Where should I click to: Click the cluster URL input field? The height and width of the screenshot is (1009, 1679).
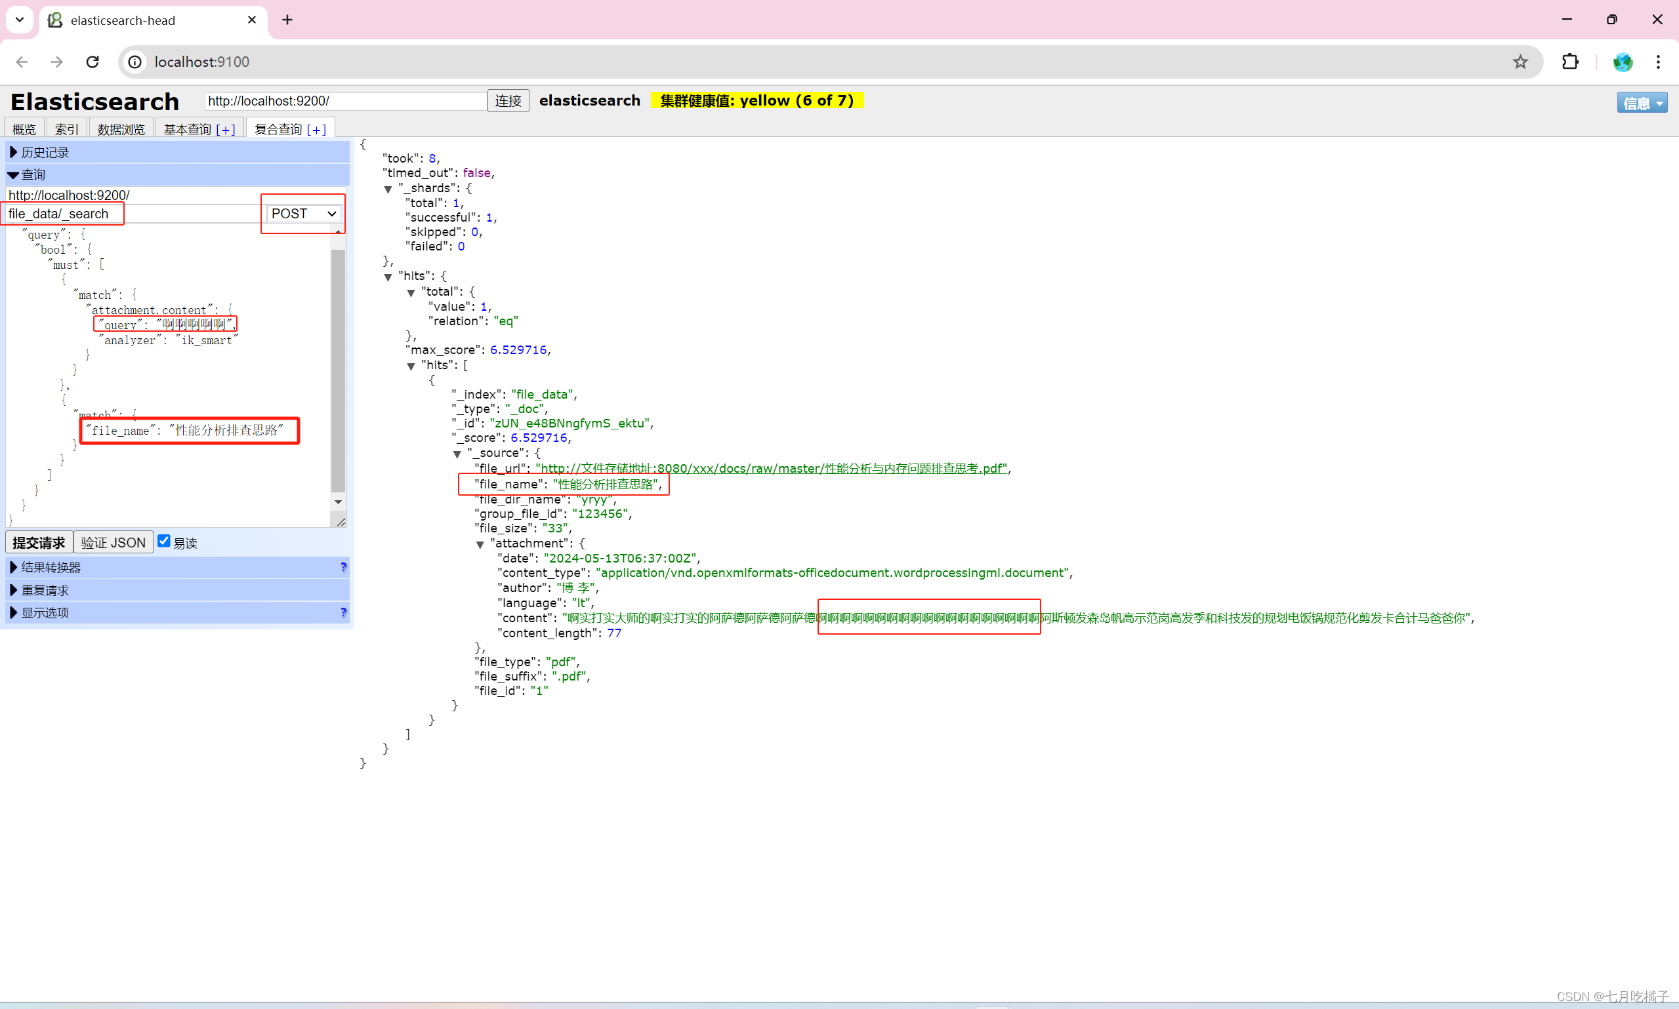click(x=346, y=100)
